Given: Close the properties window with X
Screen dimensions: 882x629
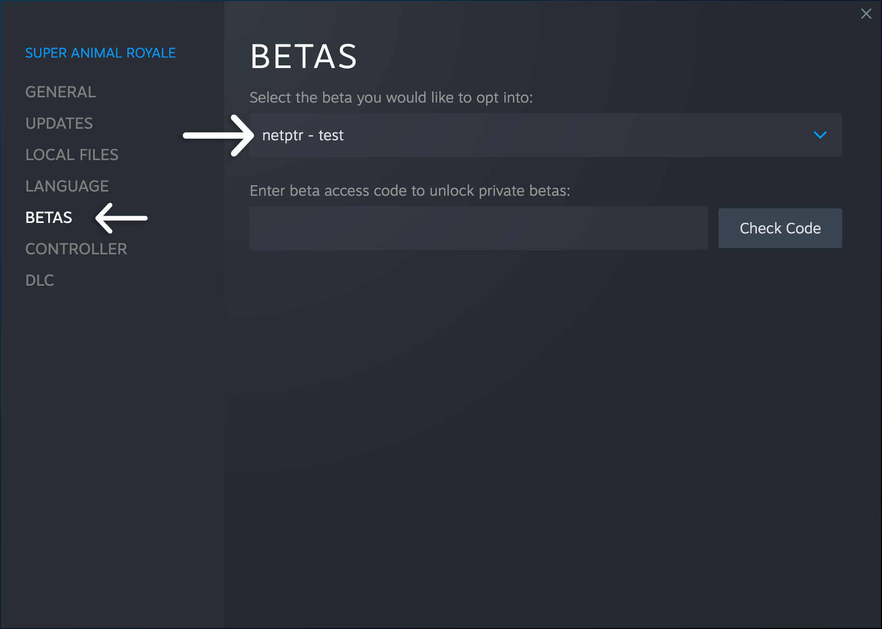Looking at the screenshot, I should (x=866, y=14).
